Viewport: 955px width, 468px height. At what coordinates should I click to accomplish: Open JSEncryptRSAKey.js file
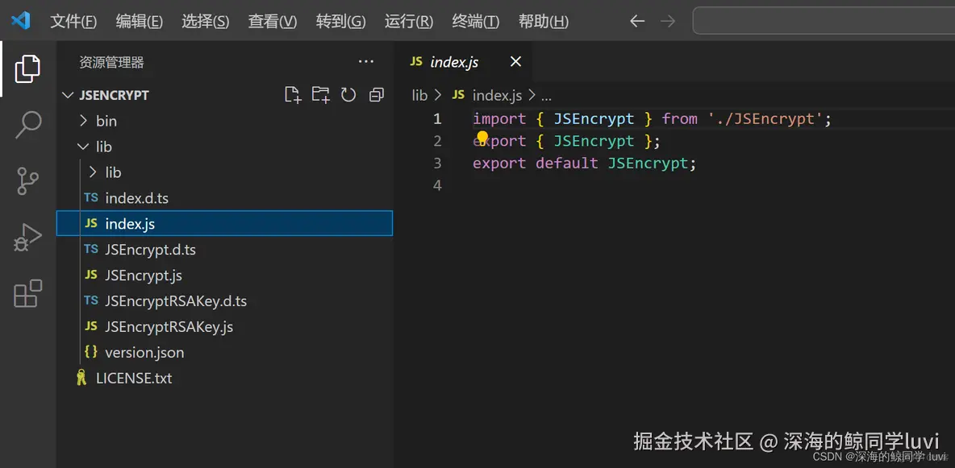click(x=225, y=326)
